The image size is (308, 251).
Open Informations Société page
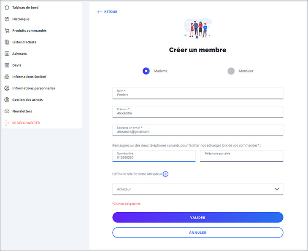pos(29,77)
